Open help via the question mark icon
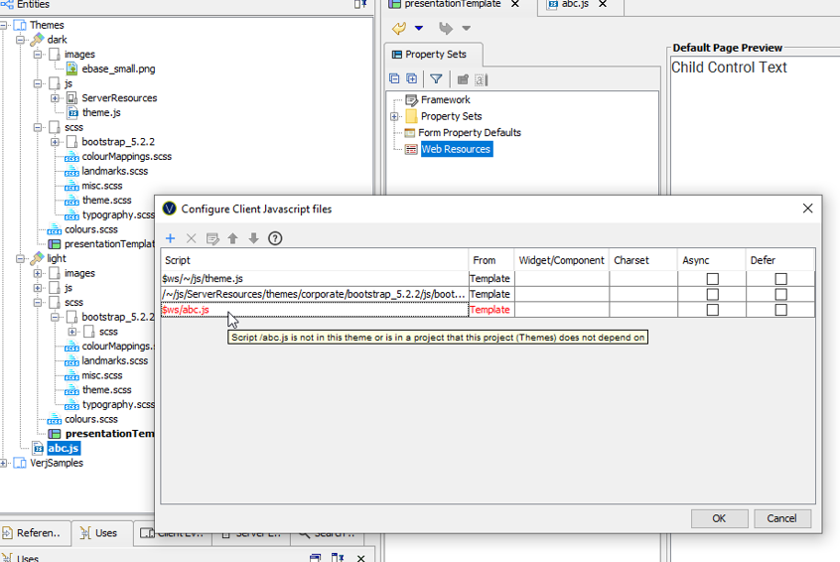840x562 pixels. (275, 238)
